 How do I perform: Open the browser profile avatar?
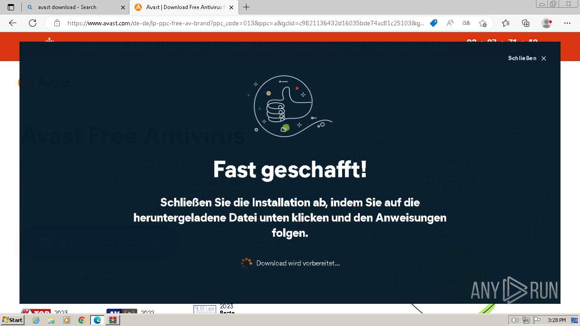click(547, 23)
